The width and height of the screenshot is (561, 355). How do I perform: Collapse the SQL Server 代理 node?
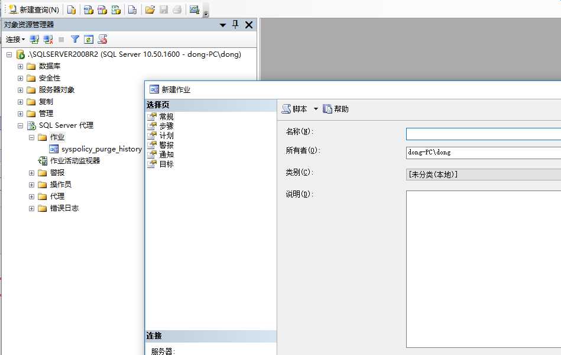(20, 126)
